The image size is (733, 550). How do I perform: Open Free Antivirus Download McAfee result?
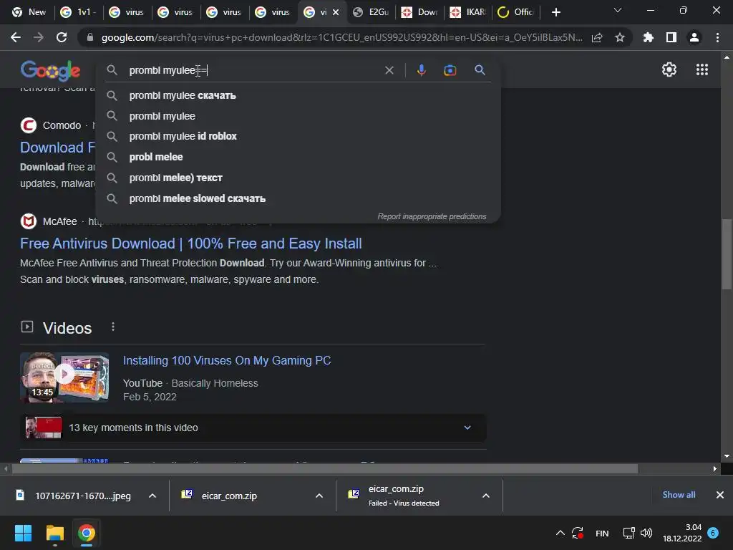click(x=190, y=243)
